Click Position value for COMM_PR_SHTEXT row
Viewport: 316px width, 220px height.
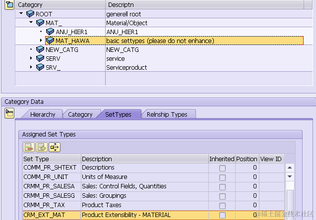(247, 168)
